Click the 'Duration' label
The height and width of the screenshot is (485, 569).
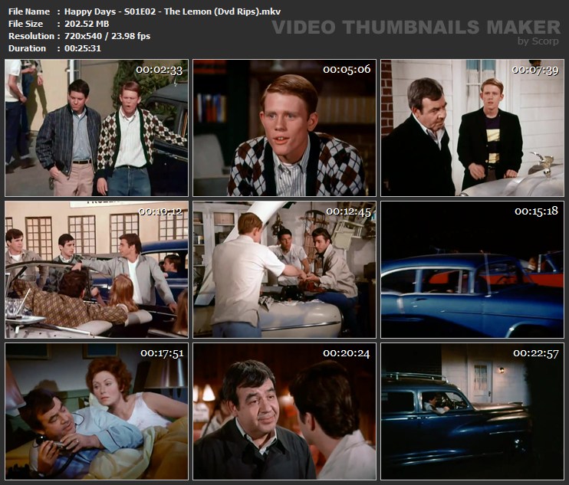(27, 48)
